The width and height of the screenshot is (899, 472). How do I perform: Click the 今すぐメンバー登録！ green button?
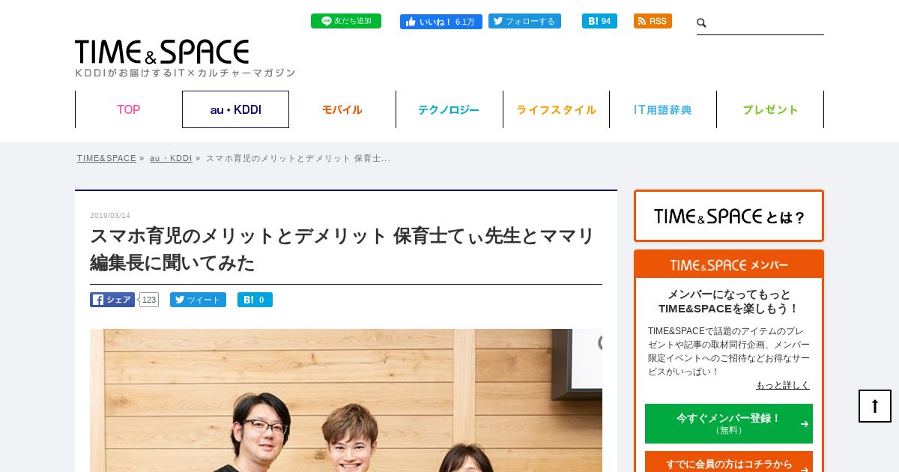729,423
